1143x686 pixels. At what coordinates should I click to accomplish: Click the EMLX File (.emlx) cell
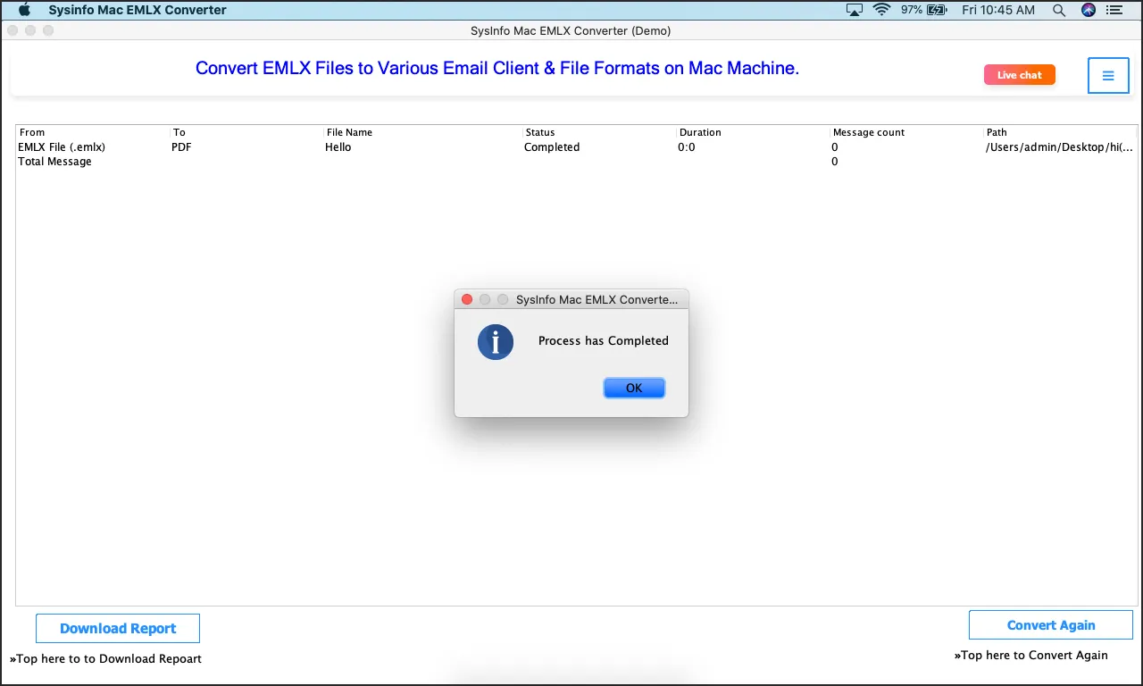[x=62, y=147]
